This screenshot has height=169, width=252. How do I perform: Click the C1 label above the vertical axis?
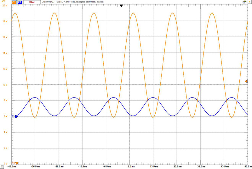pyautogui.click(x=4, y=2)
